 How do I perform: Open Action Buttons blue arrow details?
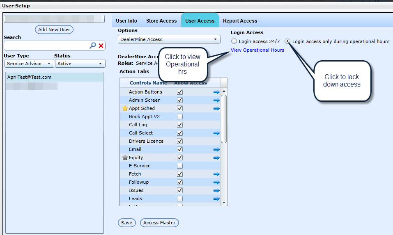pyautogui.click(x=216, y=92)
